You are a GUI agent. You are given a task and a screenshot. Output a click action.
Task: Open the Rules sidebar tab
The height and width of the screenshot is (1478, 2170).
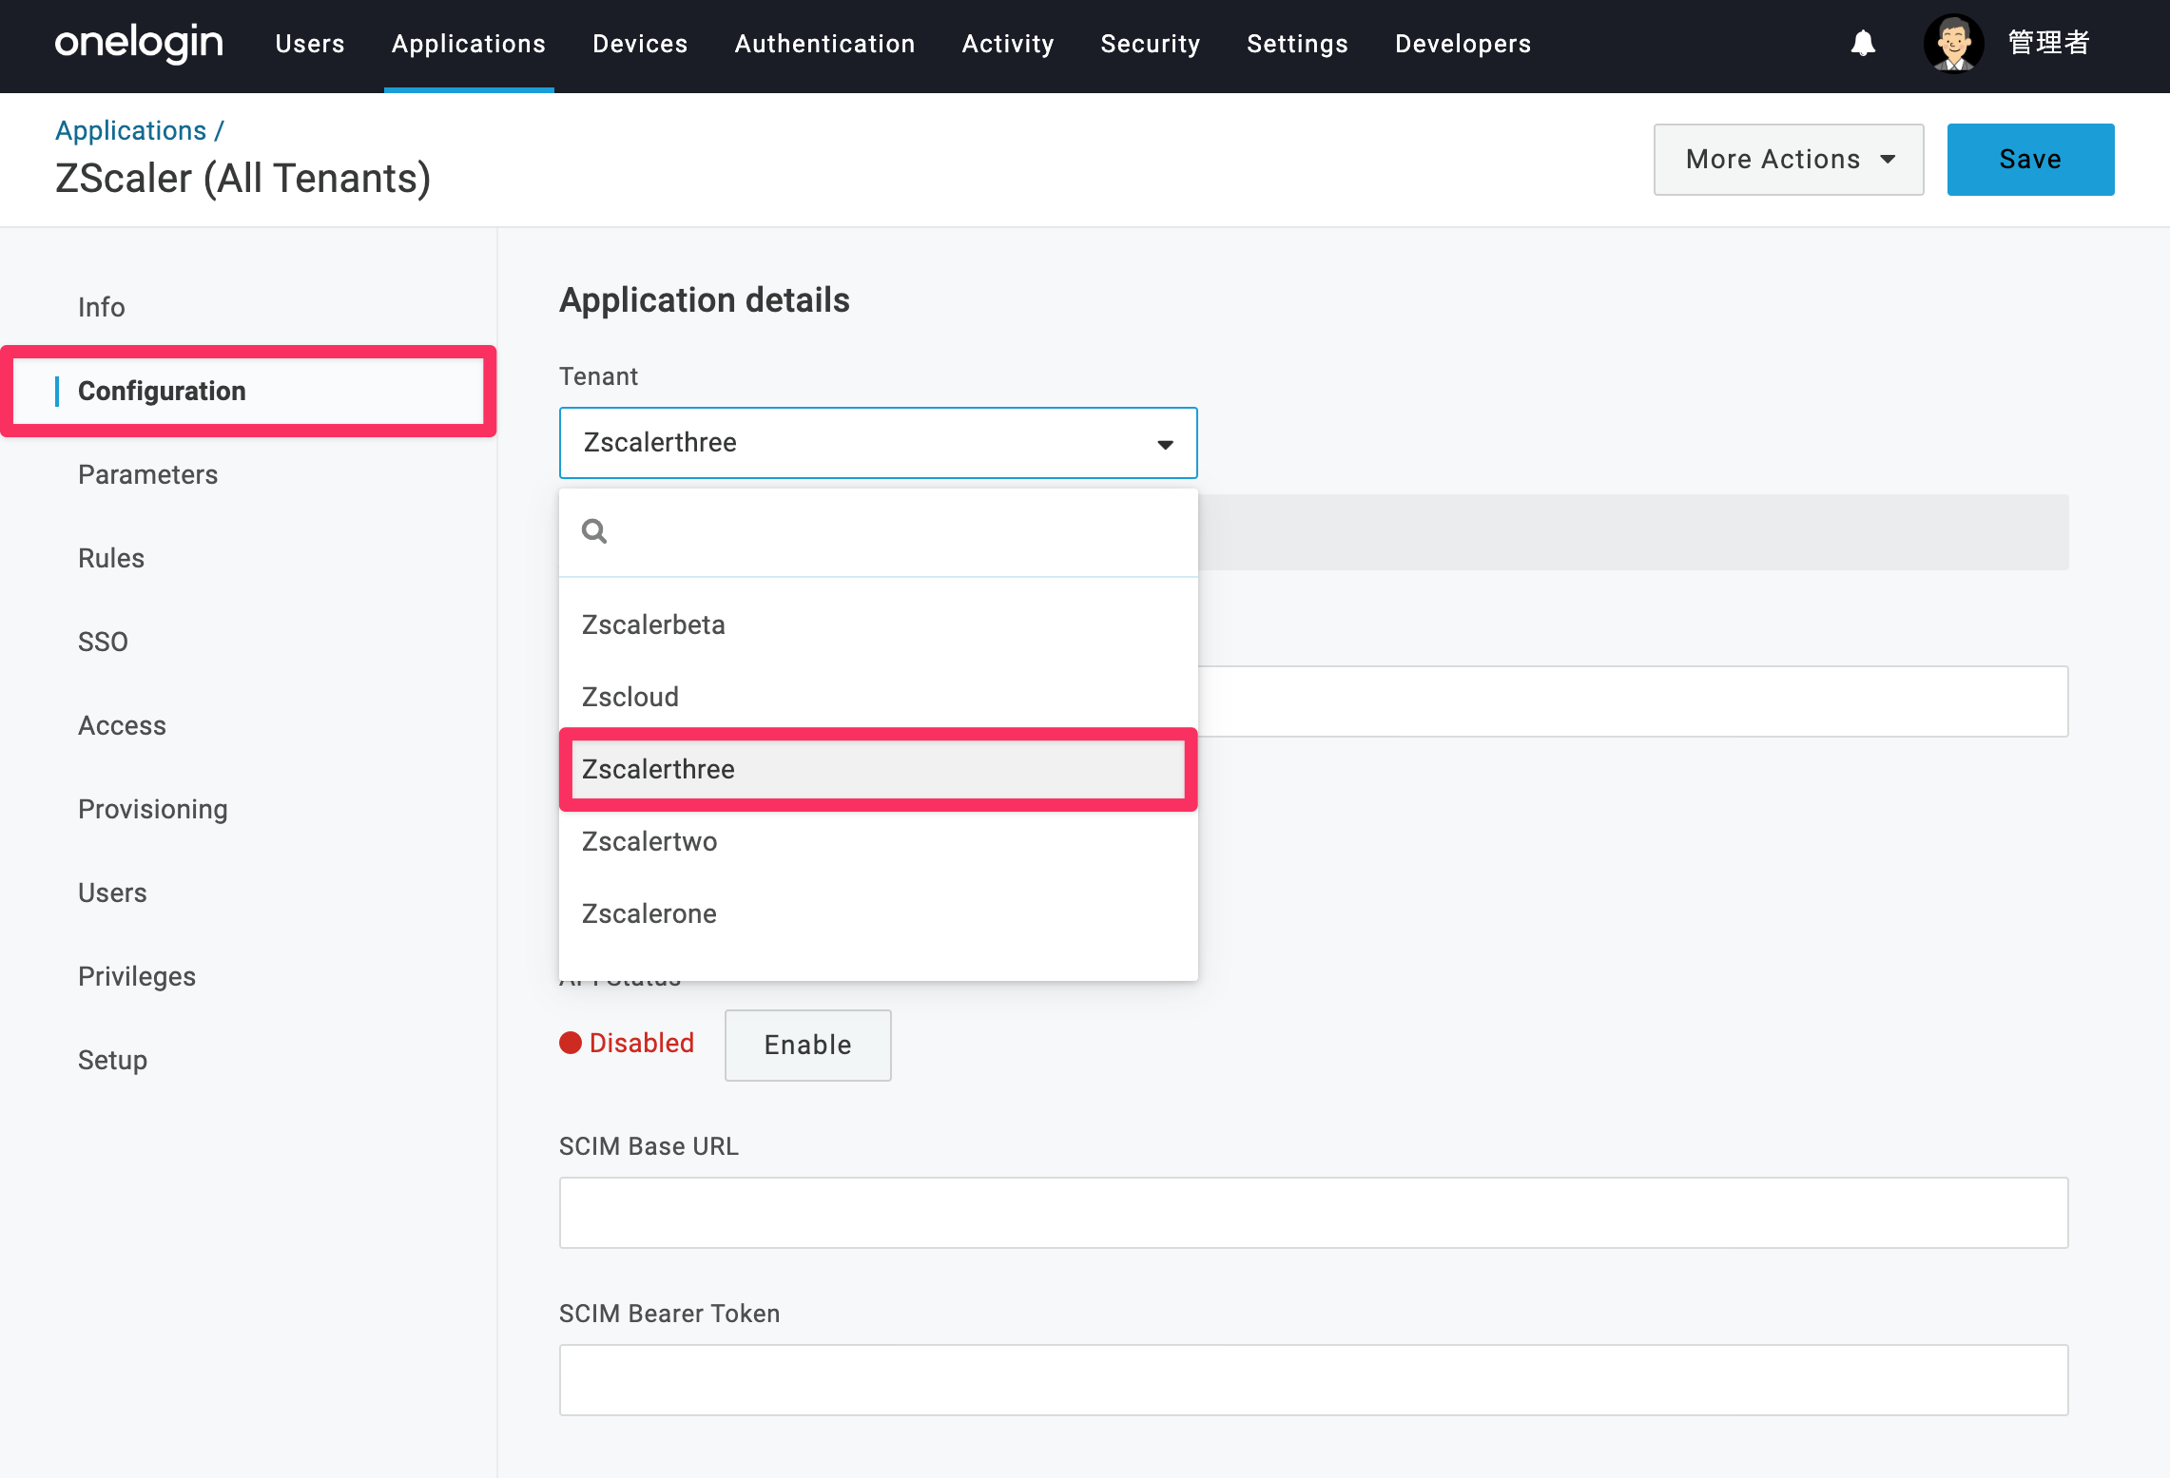111,558
